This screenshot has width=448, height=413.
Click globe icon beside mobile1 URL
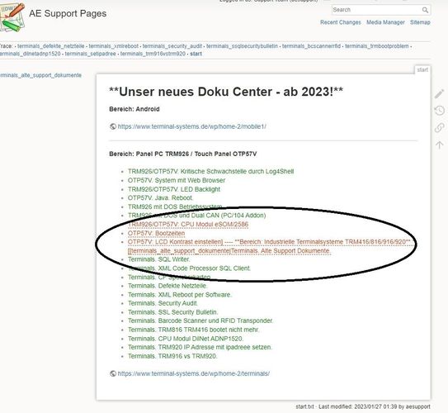coord(113,126)
